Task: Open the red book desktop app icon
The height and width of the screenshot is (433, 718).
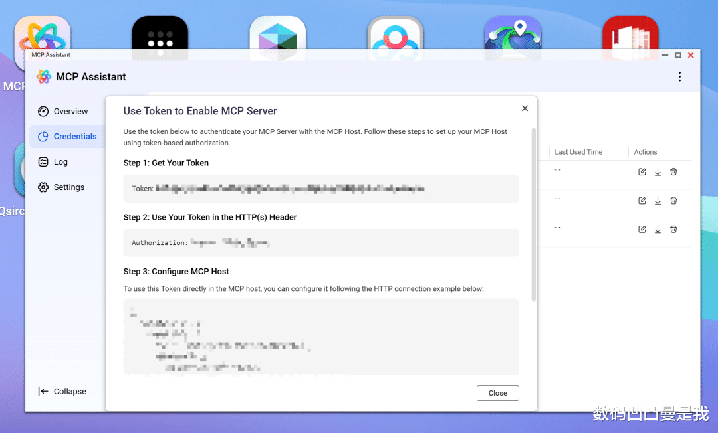Action: pyautogui.click(x=630, y=38)
